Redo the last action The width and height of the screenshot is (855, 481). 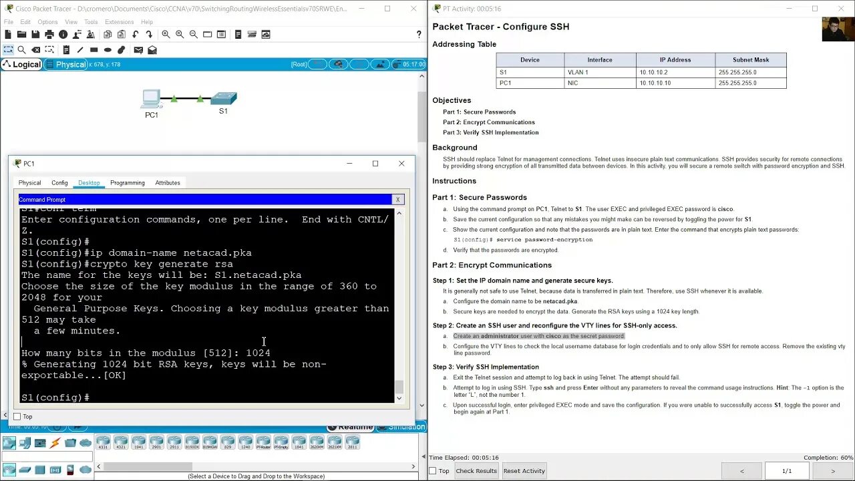[149, 34]
